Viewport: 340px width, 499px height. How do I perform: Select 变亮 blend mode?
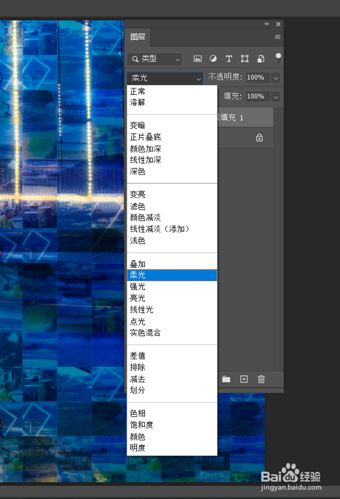(x=172, y=194)
